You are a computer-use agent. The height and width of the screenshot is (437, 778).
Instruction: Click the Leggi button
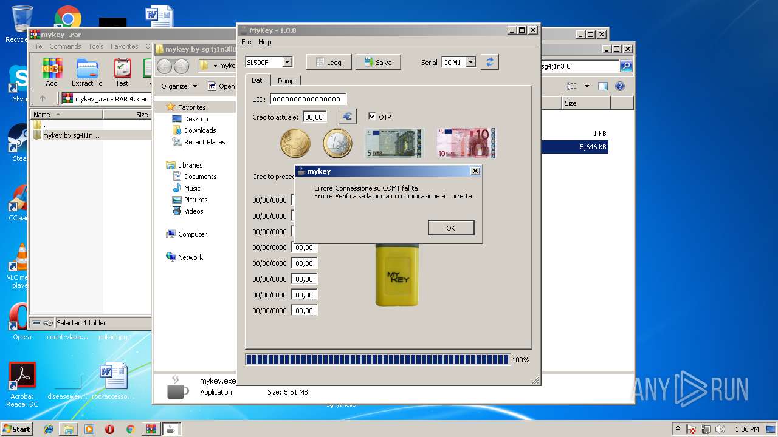coord(329,62)
